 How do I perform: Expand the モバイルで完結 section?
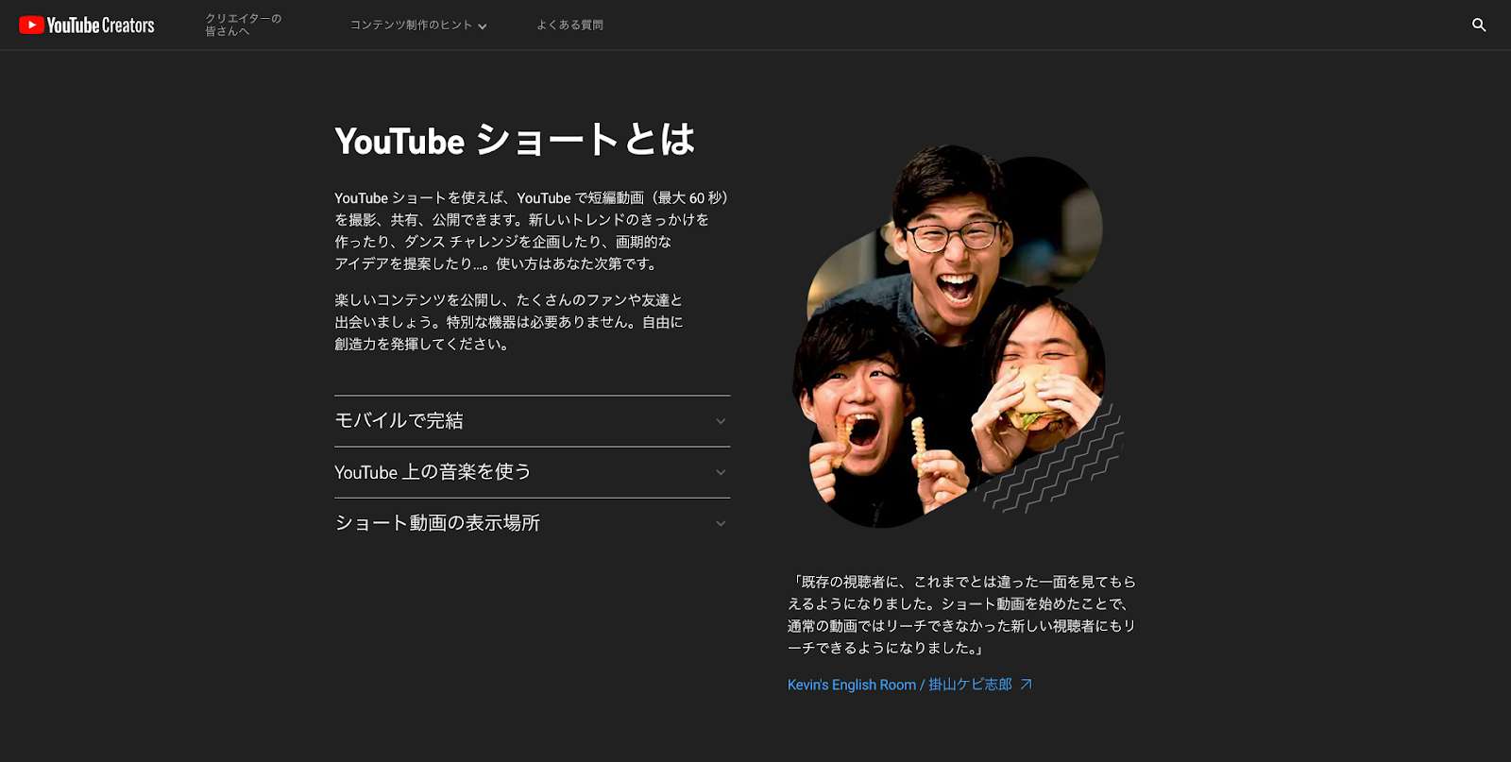(532, 421)
